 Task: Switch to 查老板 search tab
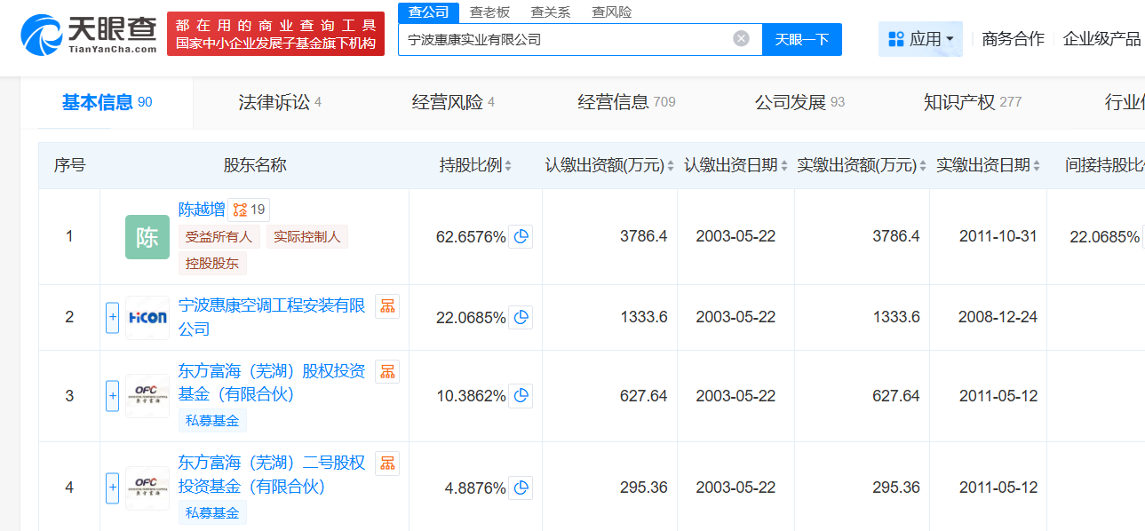[489, 12]
